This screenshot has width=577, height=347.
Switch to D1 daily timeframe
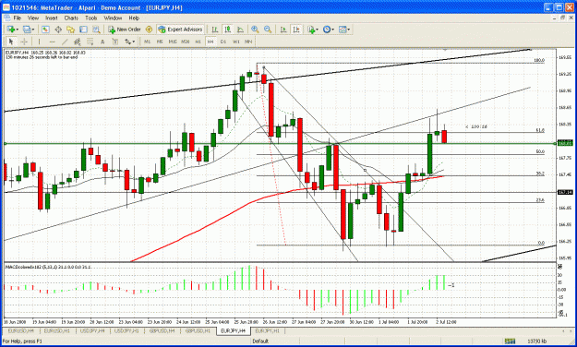pos(223,42)
